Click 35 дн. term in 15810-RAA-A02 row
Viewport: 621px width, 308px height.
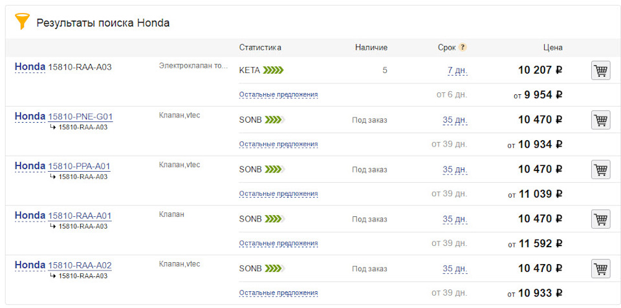[x=455, y=269]
